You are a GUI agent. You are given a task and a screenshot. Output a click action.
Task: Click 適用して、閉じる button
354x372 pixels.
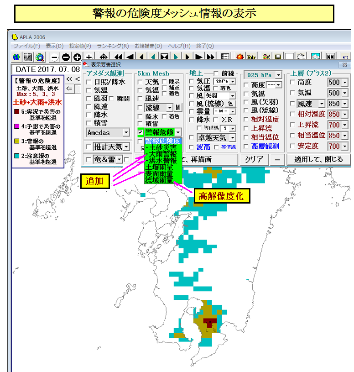[x=318, y=160]
